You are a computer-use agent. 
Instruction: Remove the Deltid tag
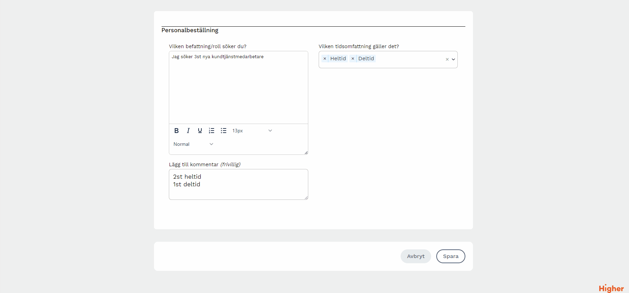(x=353, y=59)
